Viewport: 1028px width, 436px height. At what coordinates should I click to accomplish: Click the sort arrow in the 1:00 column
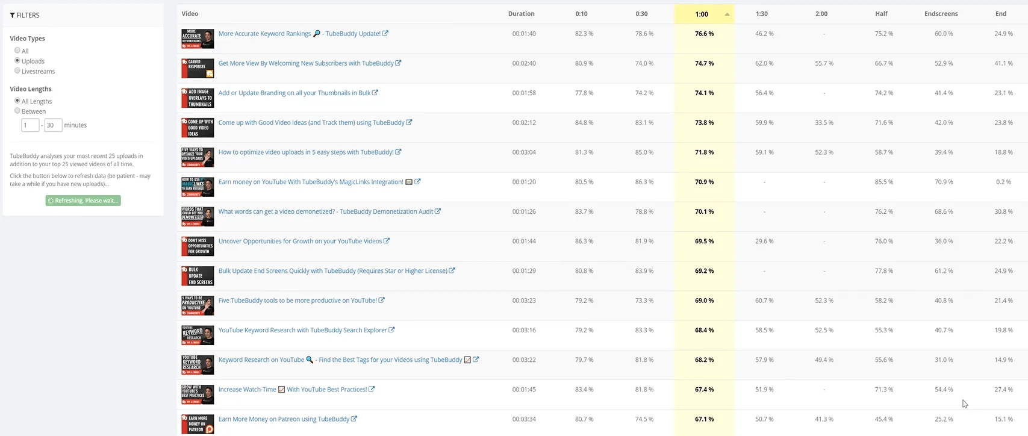click(727, 14)
